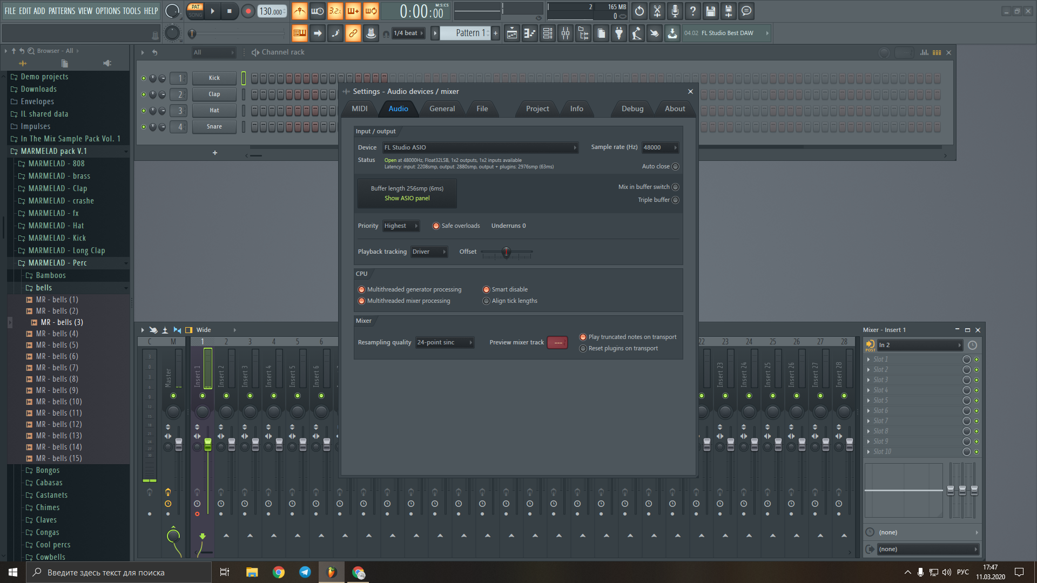
Task: Open Google Chrome from the taskbar
Action: pos(279,572)
